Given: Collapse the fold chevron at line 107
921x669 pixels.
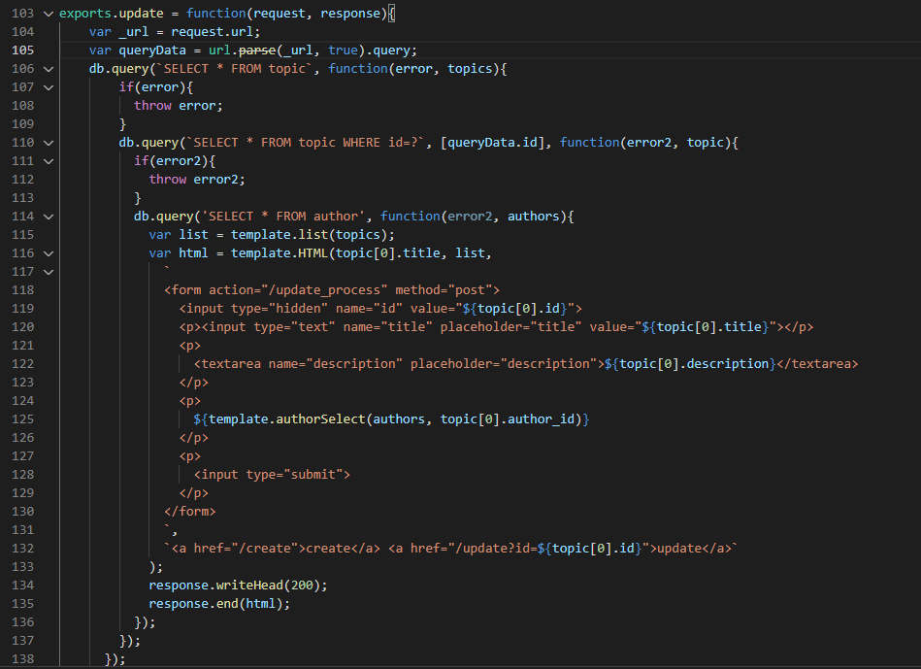Looking at the screenshot, I should [49, 87].
